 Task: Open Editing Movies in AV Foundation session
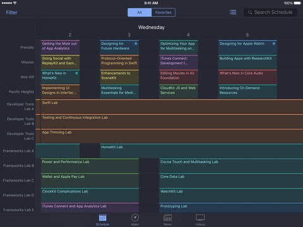(179, 77)
